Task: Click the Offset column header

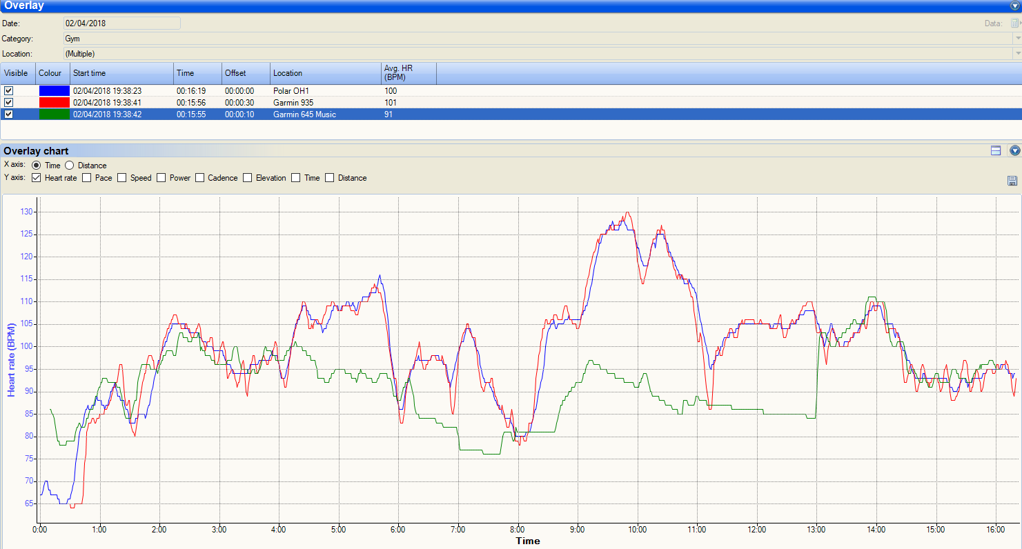Action: click(x=245, y=73)
